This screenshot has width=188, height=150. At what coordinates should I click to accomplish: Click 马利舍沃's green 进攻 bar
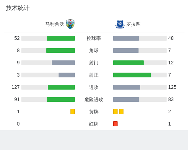(x=61, y=87)
